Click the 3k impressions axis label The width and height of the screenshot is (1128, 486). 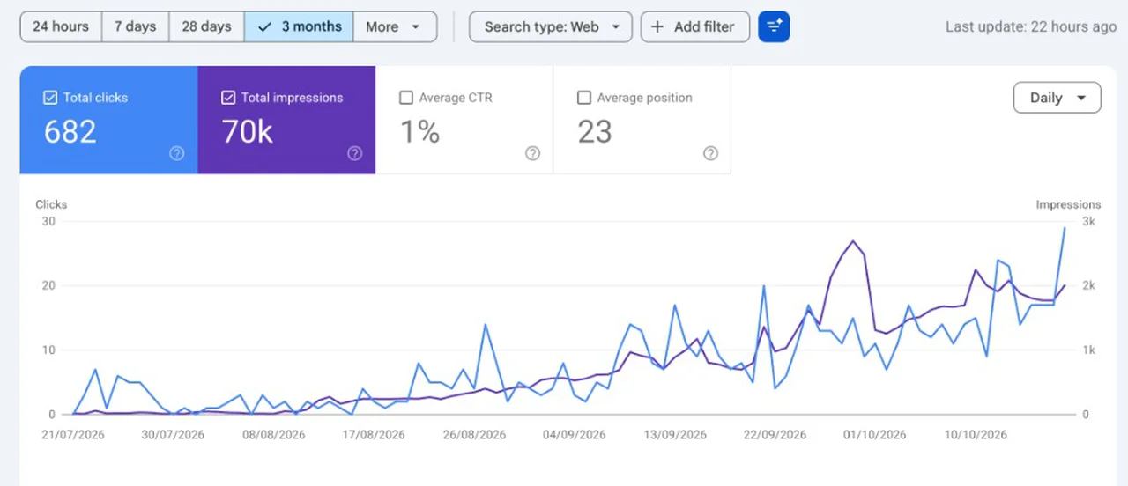1088,222
